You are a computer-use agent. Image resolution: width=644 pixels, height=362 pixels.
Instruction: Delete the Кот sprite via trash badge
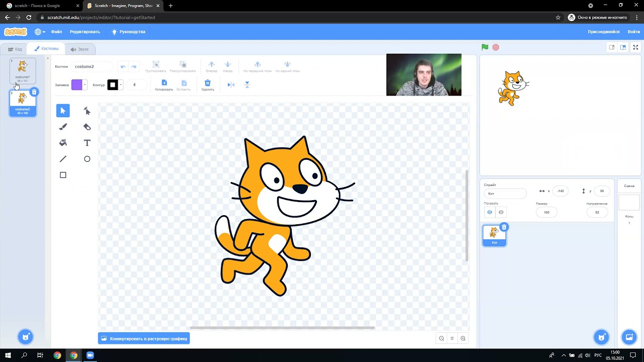click(x=504, y=227)
